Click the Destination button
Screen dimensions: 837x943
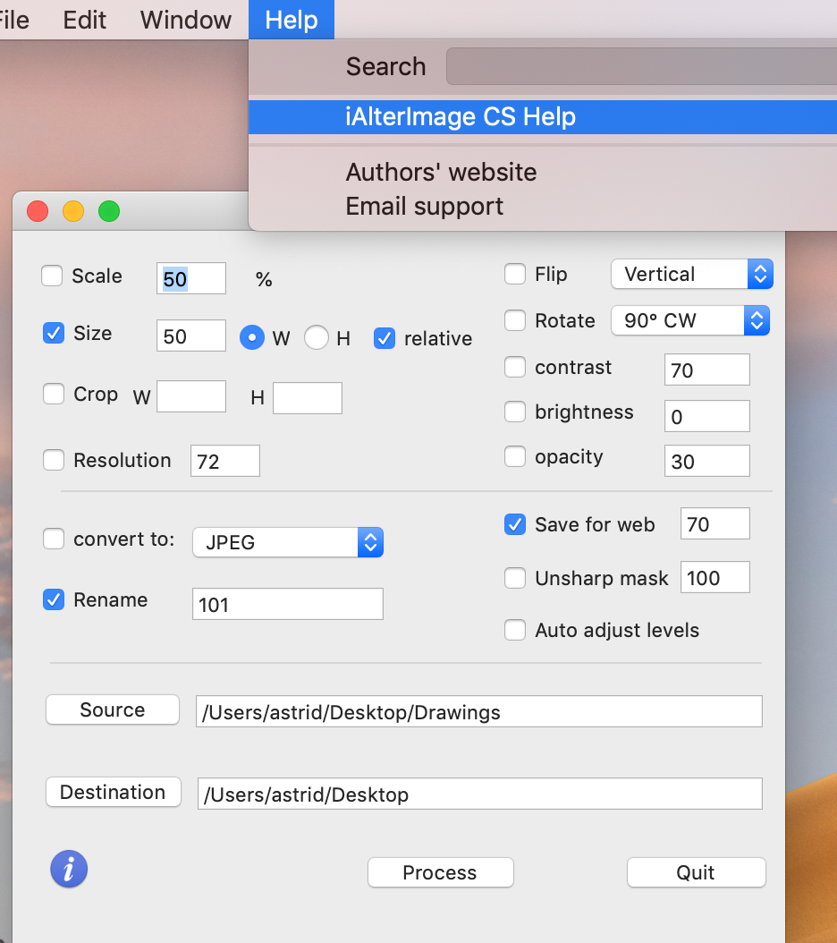(113, 792)
